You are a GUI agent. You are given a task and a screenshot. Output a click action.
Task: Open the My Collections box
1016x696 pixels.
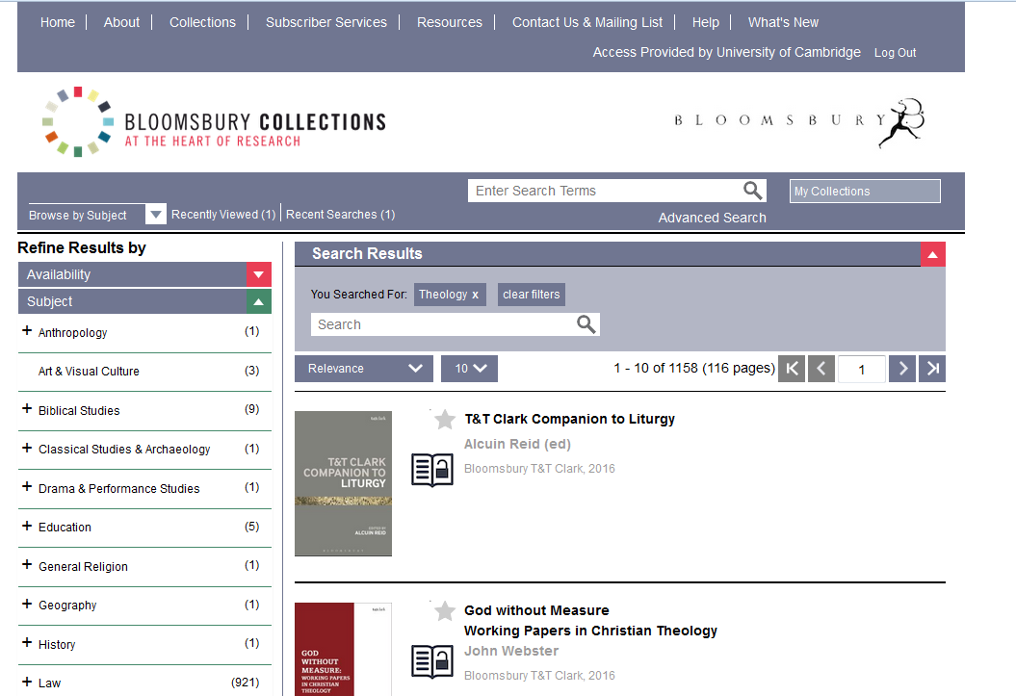pos(865,191)
